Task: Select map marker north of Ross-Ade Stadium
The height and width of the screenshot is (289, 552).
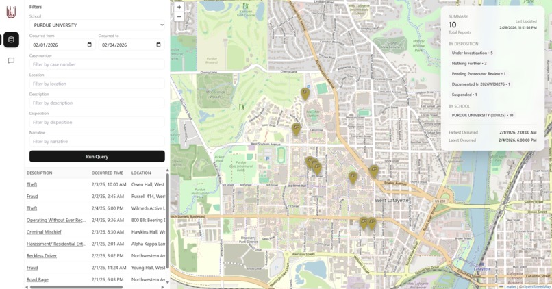Action: pos(305,94)
